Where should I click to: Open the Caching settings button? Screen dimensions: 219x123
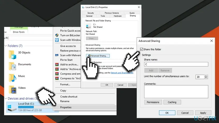click(x=172, y=102)
